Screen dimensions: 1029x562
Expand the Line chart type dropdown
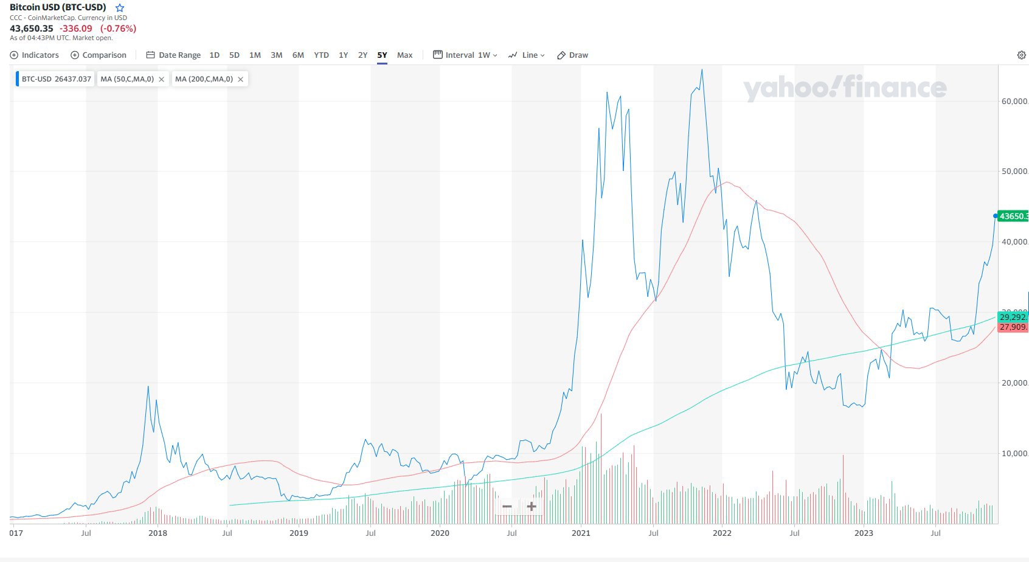526,55
